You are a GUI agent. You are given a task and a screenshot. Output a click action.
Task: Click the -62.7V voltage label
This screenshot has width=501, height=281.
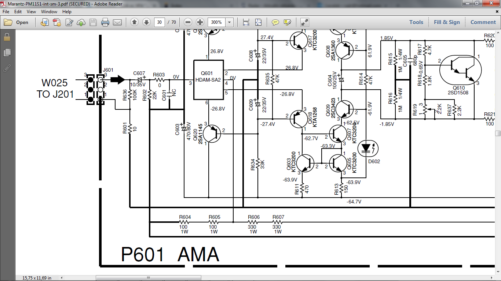[311, 138]
